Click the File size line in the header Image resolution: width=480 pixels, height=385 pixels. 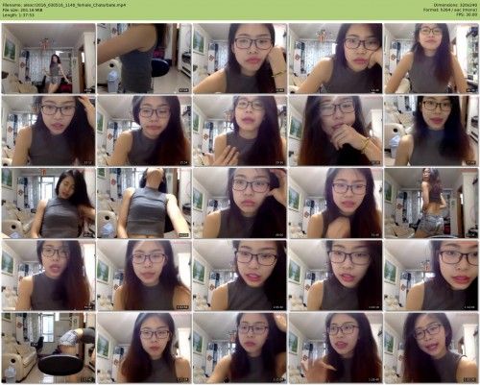pyautogui.click(x=22, y=11)
